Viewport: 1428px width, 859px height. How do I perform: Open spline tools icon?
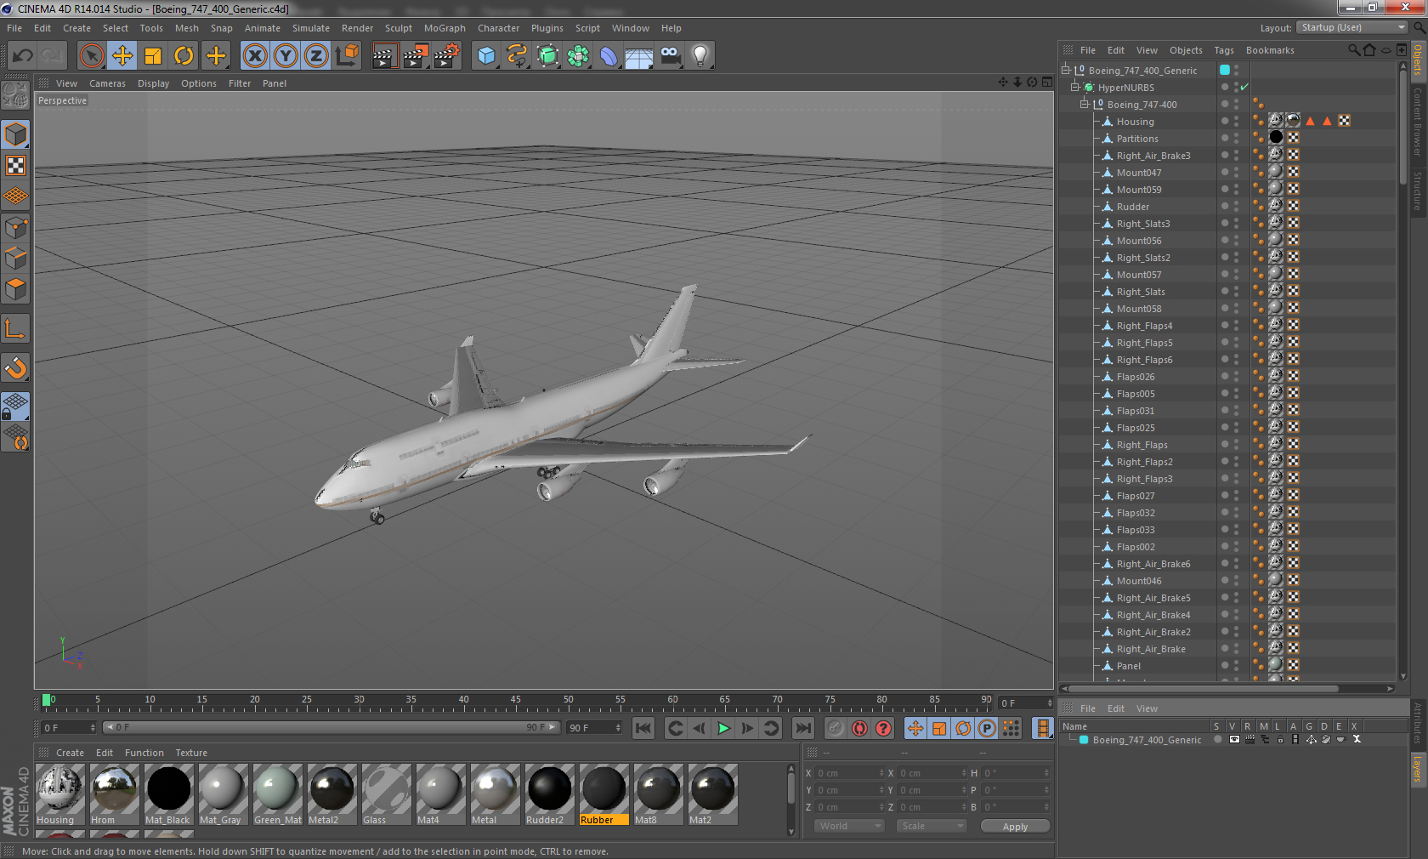(517, 56)
